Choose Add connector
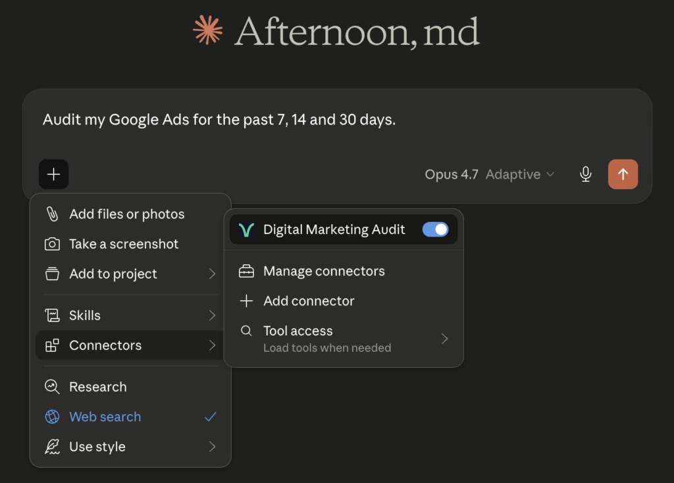Image resolution: width=674 pixels, height=483 pixels. click(x=344, y=301)
